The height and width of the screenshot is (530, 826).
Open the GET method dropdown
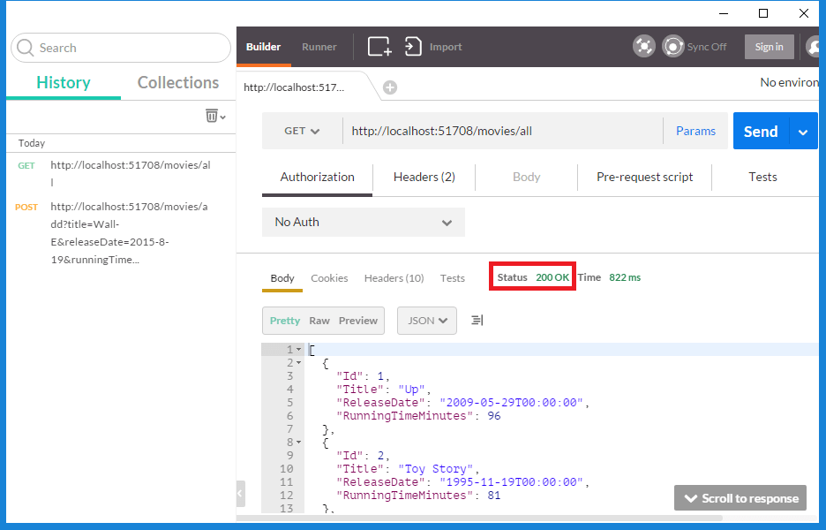click(x=301, y=130)
